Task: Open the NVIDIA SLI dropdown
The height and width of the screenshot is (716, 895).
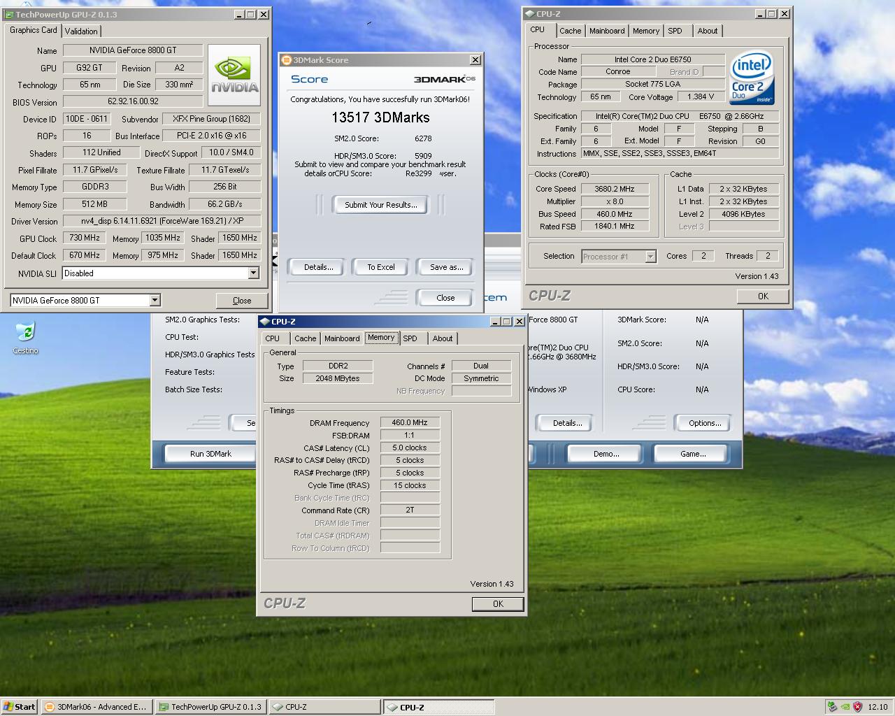Action: tap(253, 273)
